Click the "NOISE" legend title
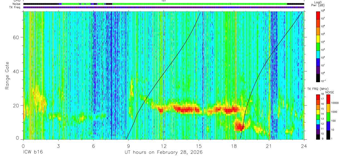342x158 pixels. 329,92
